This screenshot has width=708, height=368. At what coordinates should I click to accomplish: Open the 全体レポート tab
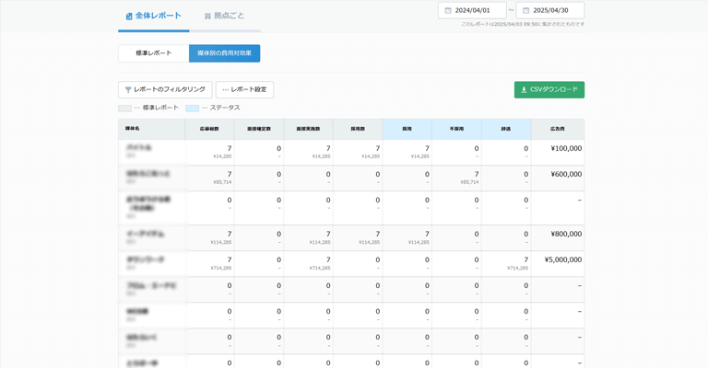point(154,16)
